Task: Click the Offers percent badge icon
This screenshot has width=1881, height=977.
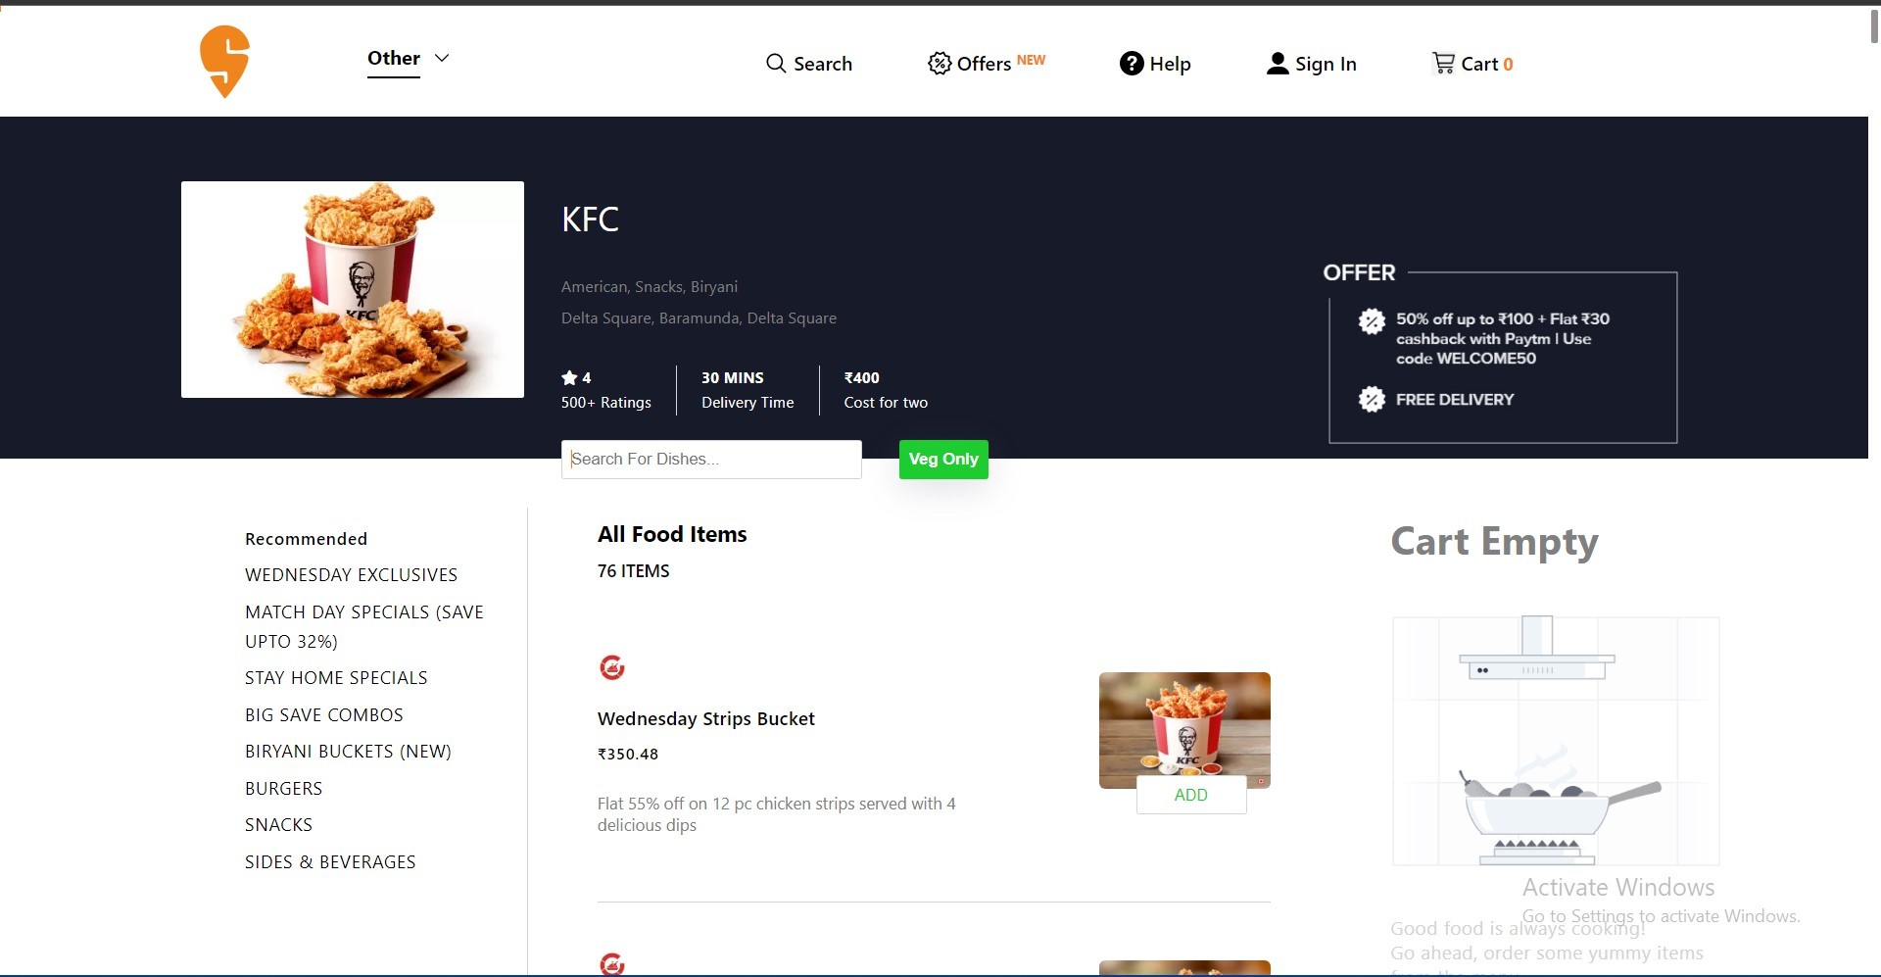Action: tap(939, 64)
